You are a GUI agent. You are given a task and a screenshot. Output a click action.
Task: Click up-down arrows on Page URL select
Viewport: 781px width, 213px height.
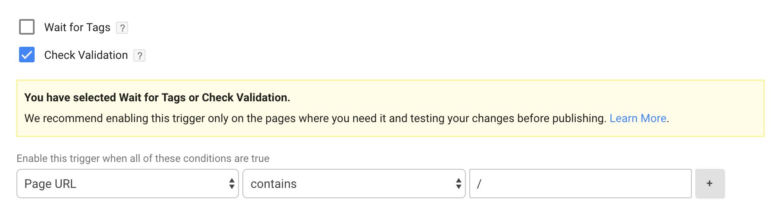pos(232,184)
